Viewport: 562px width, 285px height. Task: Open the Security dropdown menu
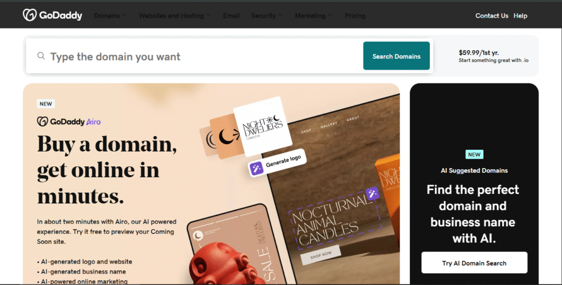(267, 16)
